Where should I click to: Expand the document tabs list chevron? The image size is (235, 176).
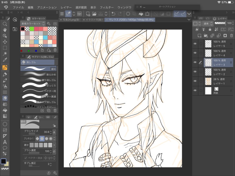(189, 20)
